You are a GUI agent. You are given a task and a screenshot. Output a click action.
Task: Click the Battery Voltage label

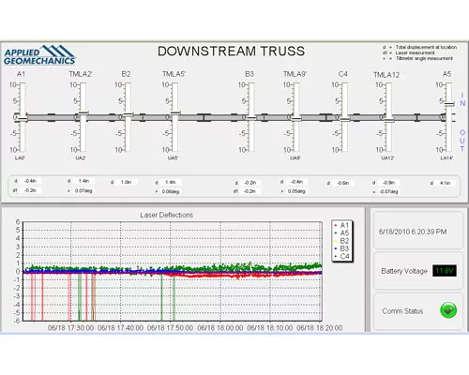tap(404, 271)
